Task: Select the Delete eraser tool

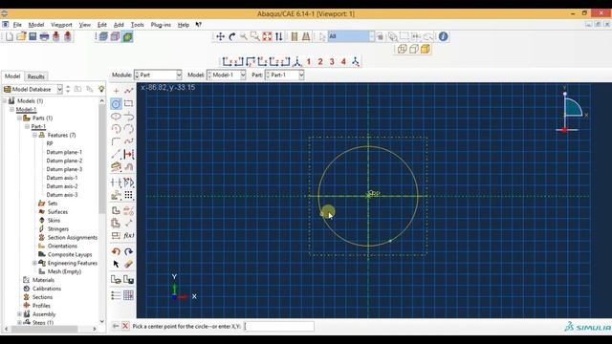Action: [x=128, y=264]
